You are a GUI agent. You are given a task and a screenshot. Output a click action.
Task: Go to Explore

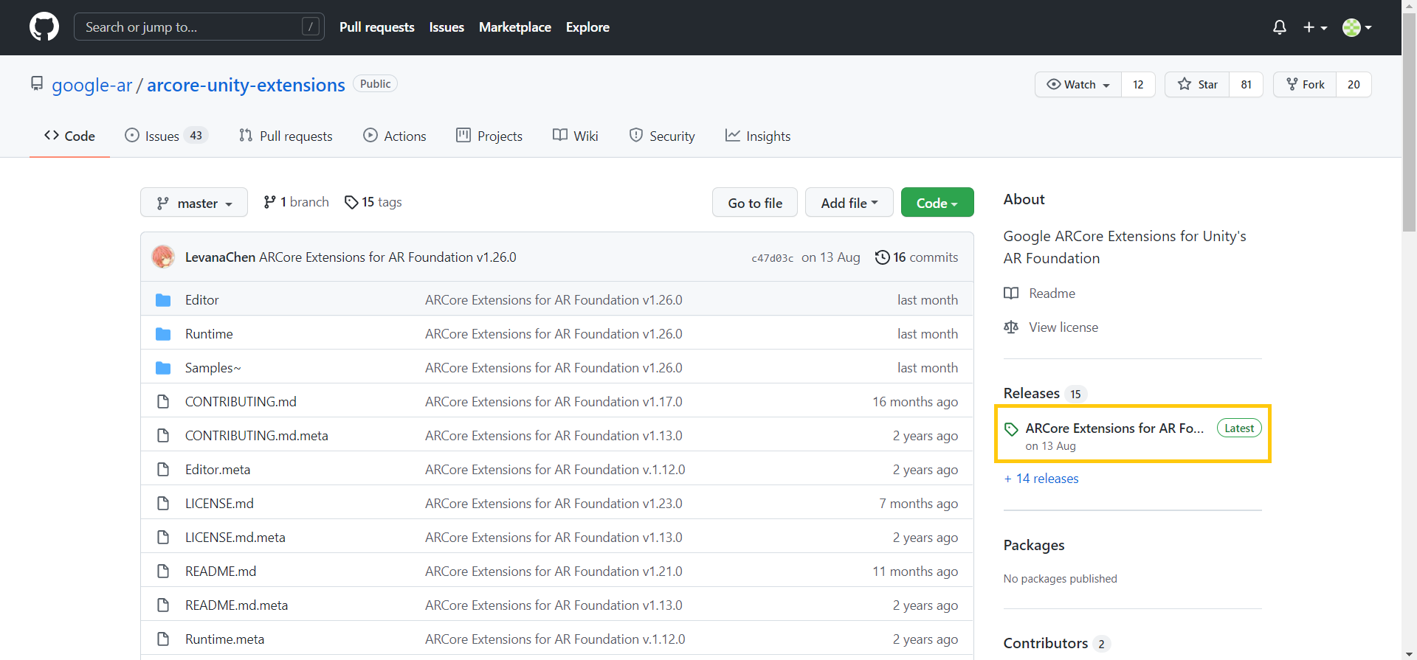587,27
